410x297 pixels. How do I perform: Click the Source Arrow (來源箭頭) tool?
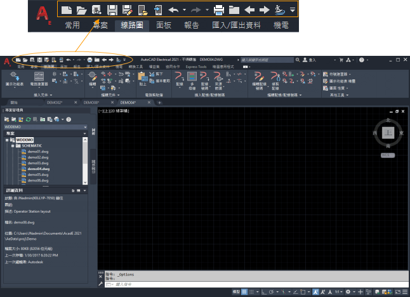point(218,81)
